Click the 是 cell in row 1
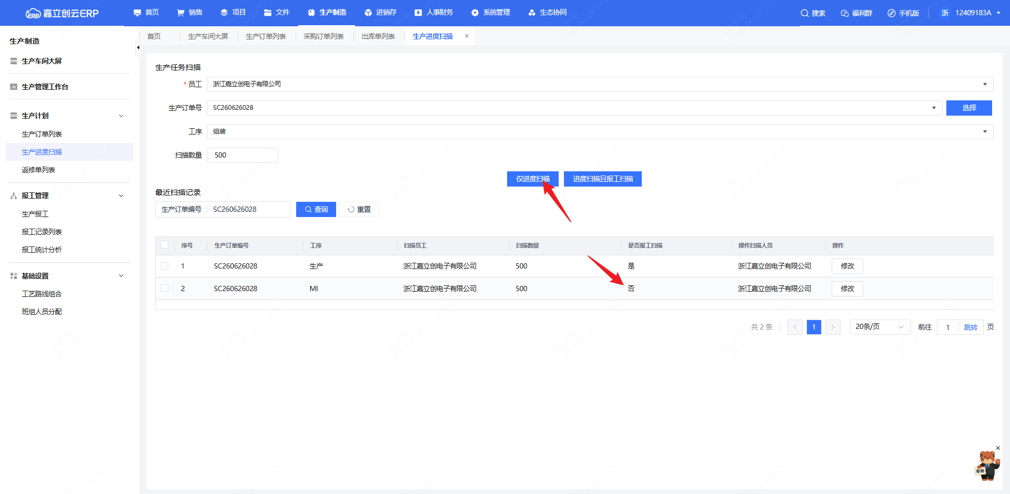Image resolution: width=1010 pixels, height=494 pixels. click(631, 266)
